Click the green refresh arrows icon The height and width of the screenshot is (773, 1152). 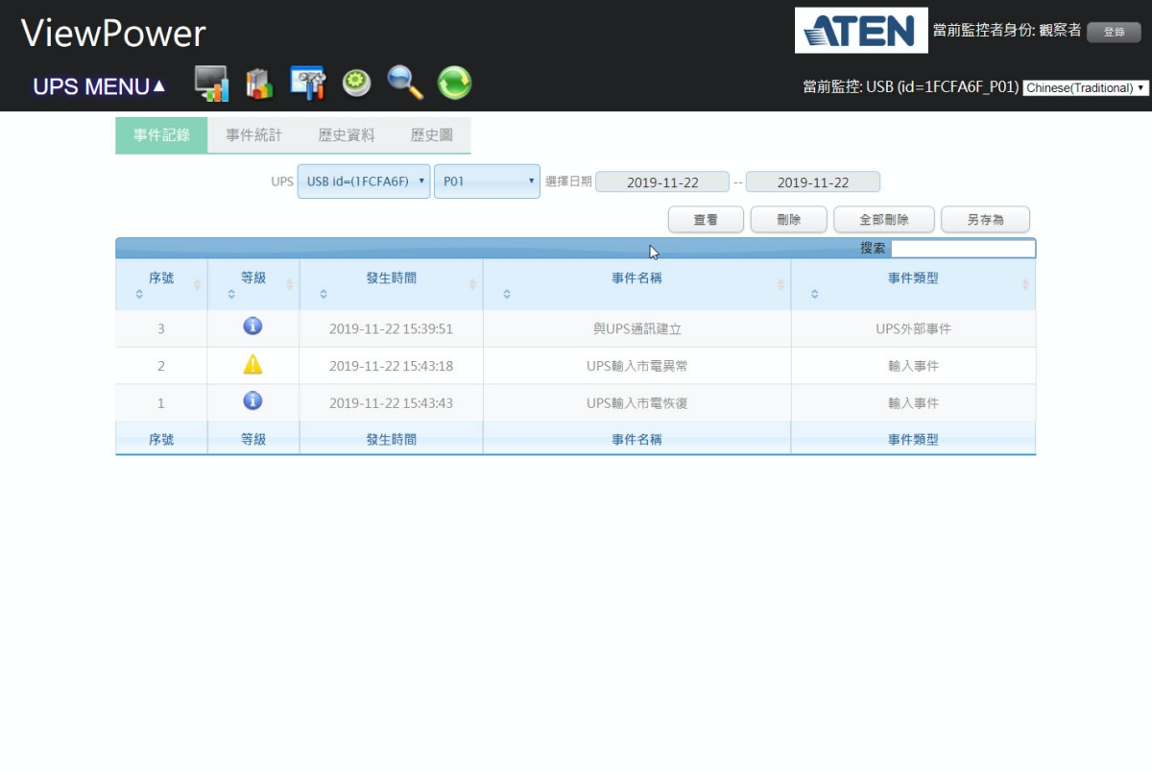[x=454, y=84]
